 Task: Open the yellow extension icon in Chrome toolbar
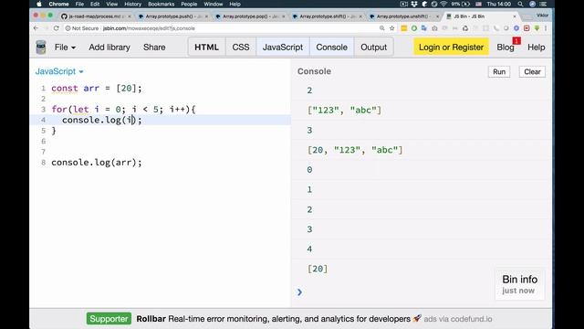pos(403,28)
